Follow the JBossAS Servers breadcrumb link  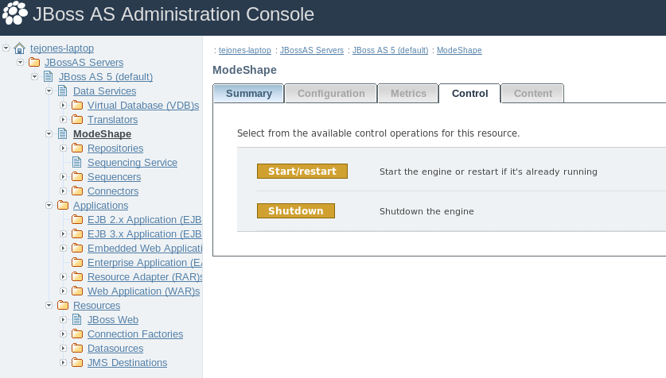click(311, 50)
